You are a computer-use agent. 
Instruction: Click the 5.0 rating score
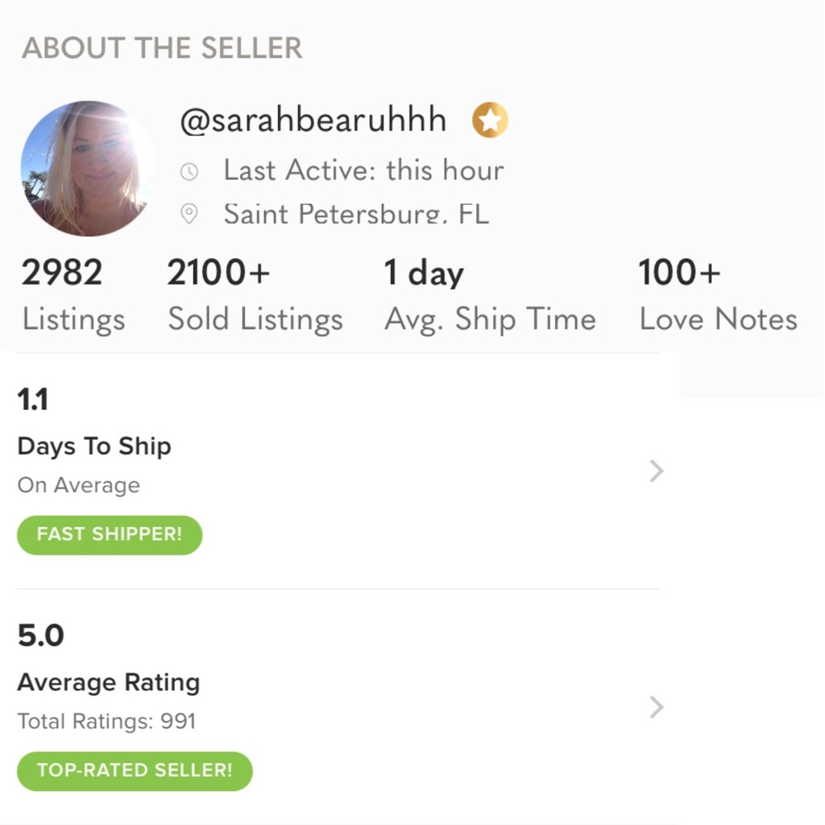40,636
